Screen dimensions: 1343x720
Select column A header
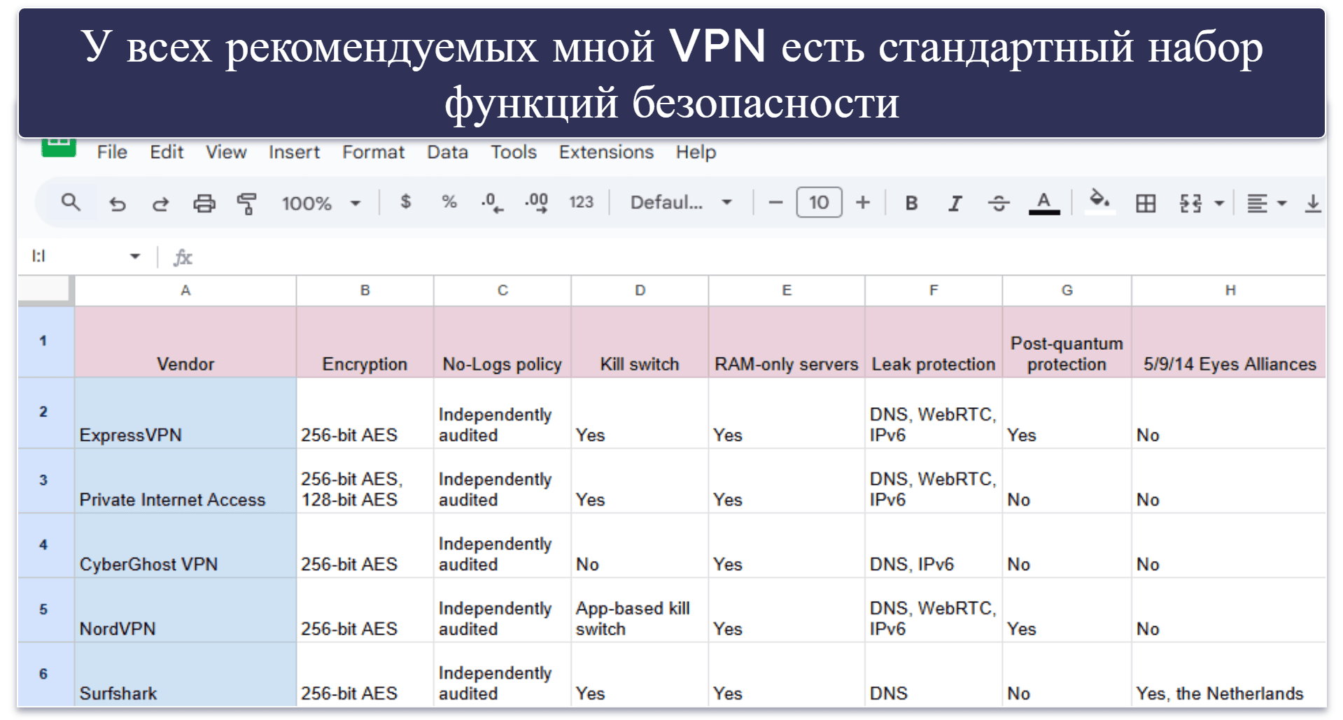click(x=185, y=290)
